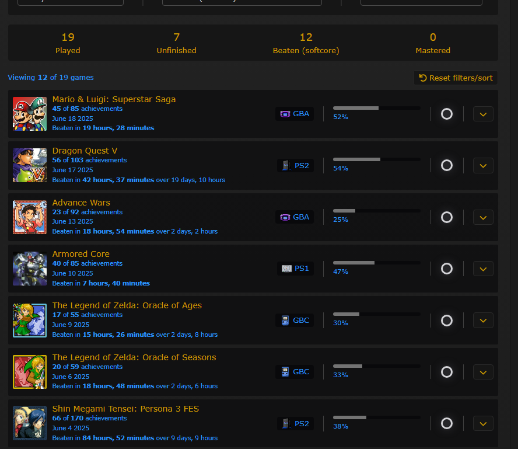Viewport: 518px width, 449px height.
Task: Open Mario & Luigi: Superstar Saga game icon
Action: [30, 114]
